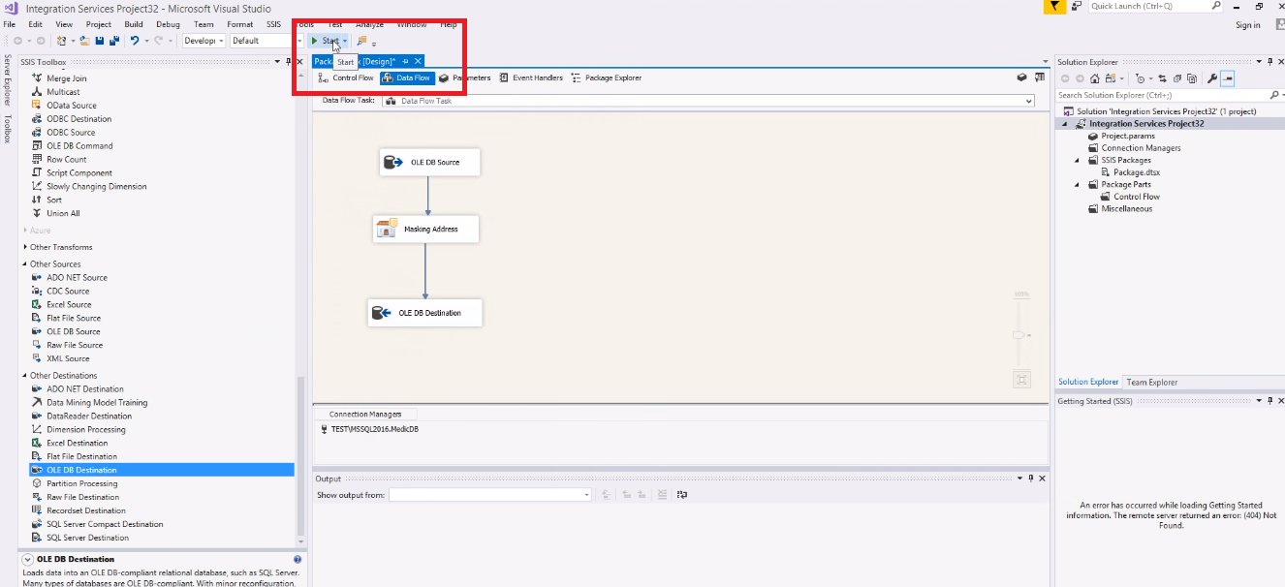The height and width of the screenshot is (587, 1285).
Task: Switch to the Event Handlers tab
Action: pyautogui.click(x=531, y=77)
